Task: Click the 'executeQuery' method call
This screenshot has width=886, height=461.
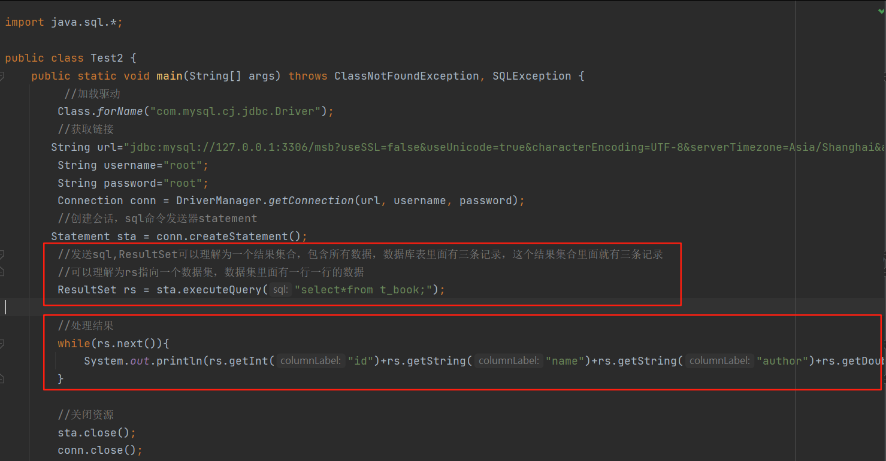Action: tap(222, 290)
